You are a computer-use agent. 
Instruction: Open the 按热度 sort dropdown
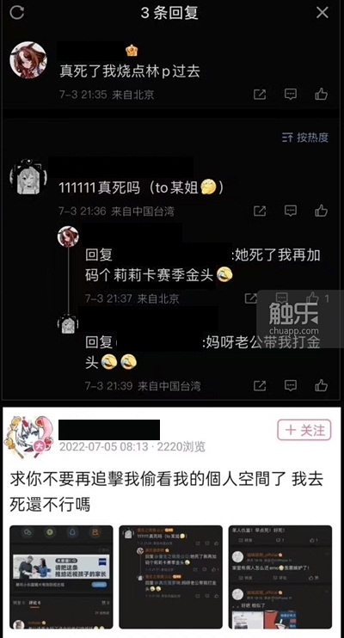click(x=305, y=138)
